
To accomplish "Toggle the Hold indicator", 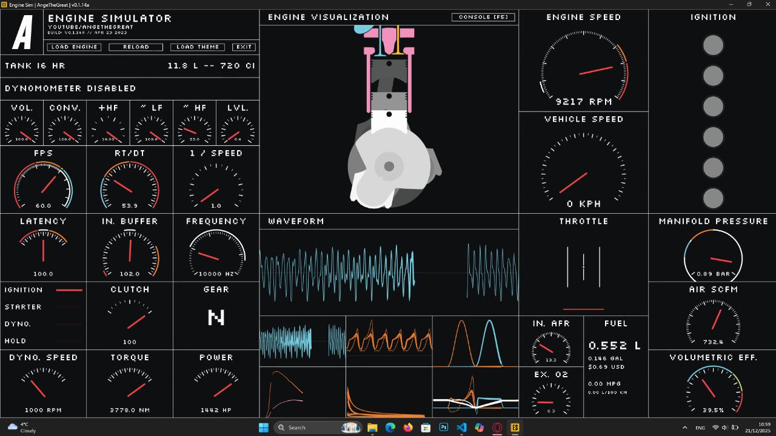I will (69, 341).
